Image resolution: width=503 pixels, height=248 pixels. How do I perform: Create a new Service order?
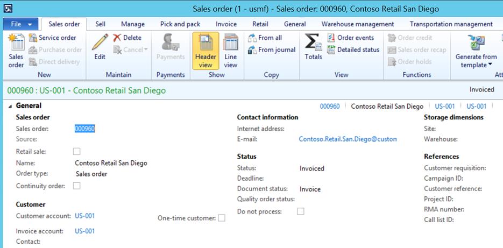[x=52, y=38]
